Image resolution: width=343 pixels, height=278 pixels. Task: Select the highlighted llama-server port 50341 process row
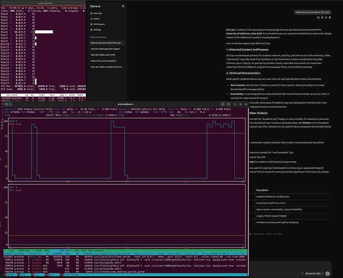pyautogui.click(x=125, y=254)
